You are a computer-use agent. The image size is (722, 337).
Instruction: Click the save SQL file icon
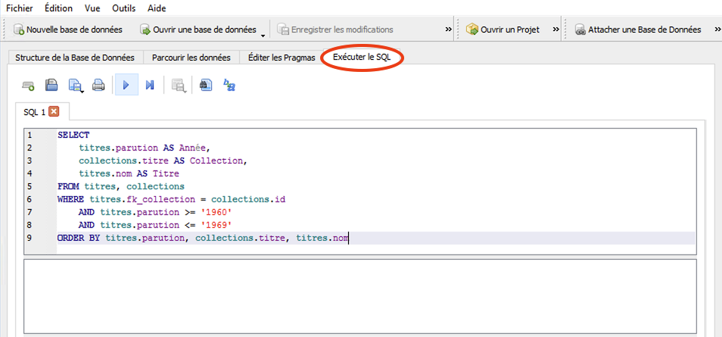(75, 86)
